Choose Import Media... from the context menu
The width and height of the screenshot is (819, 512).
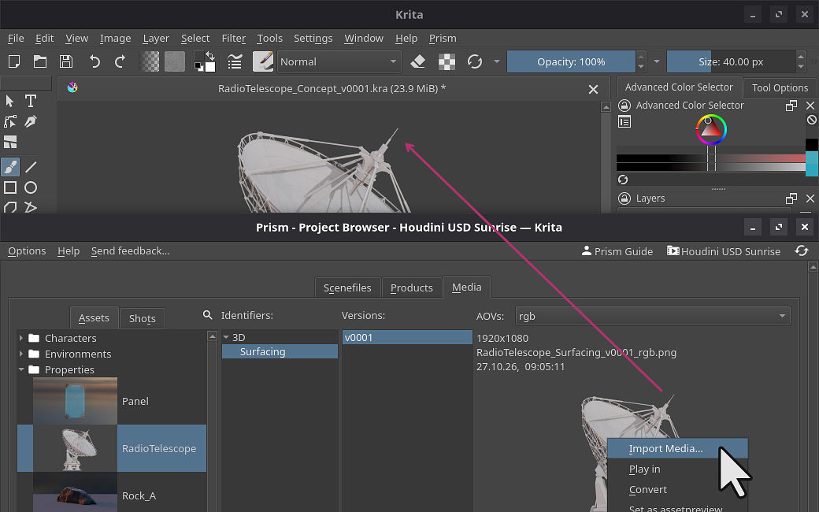[x=678, y=449]
